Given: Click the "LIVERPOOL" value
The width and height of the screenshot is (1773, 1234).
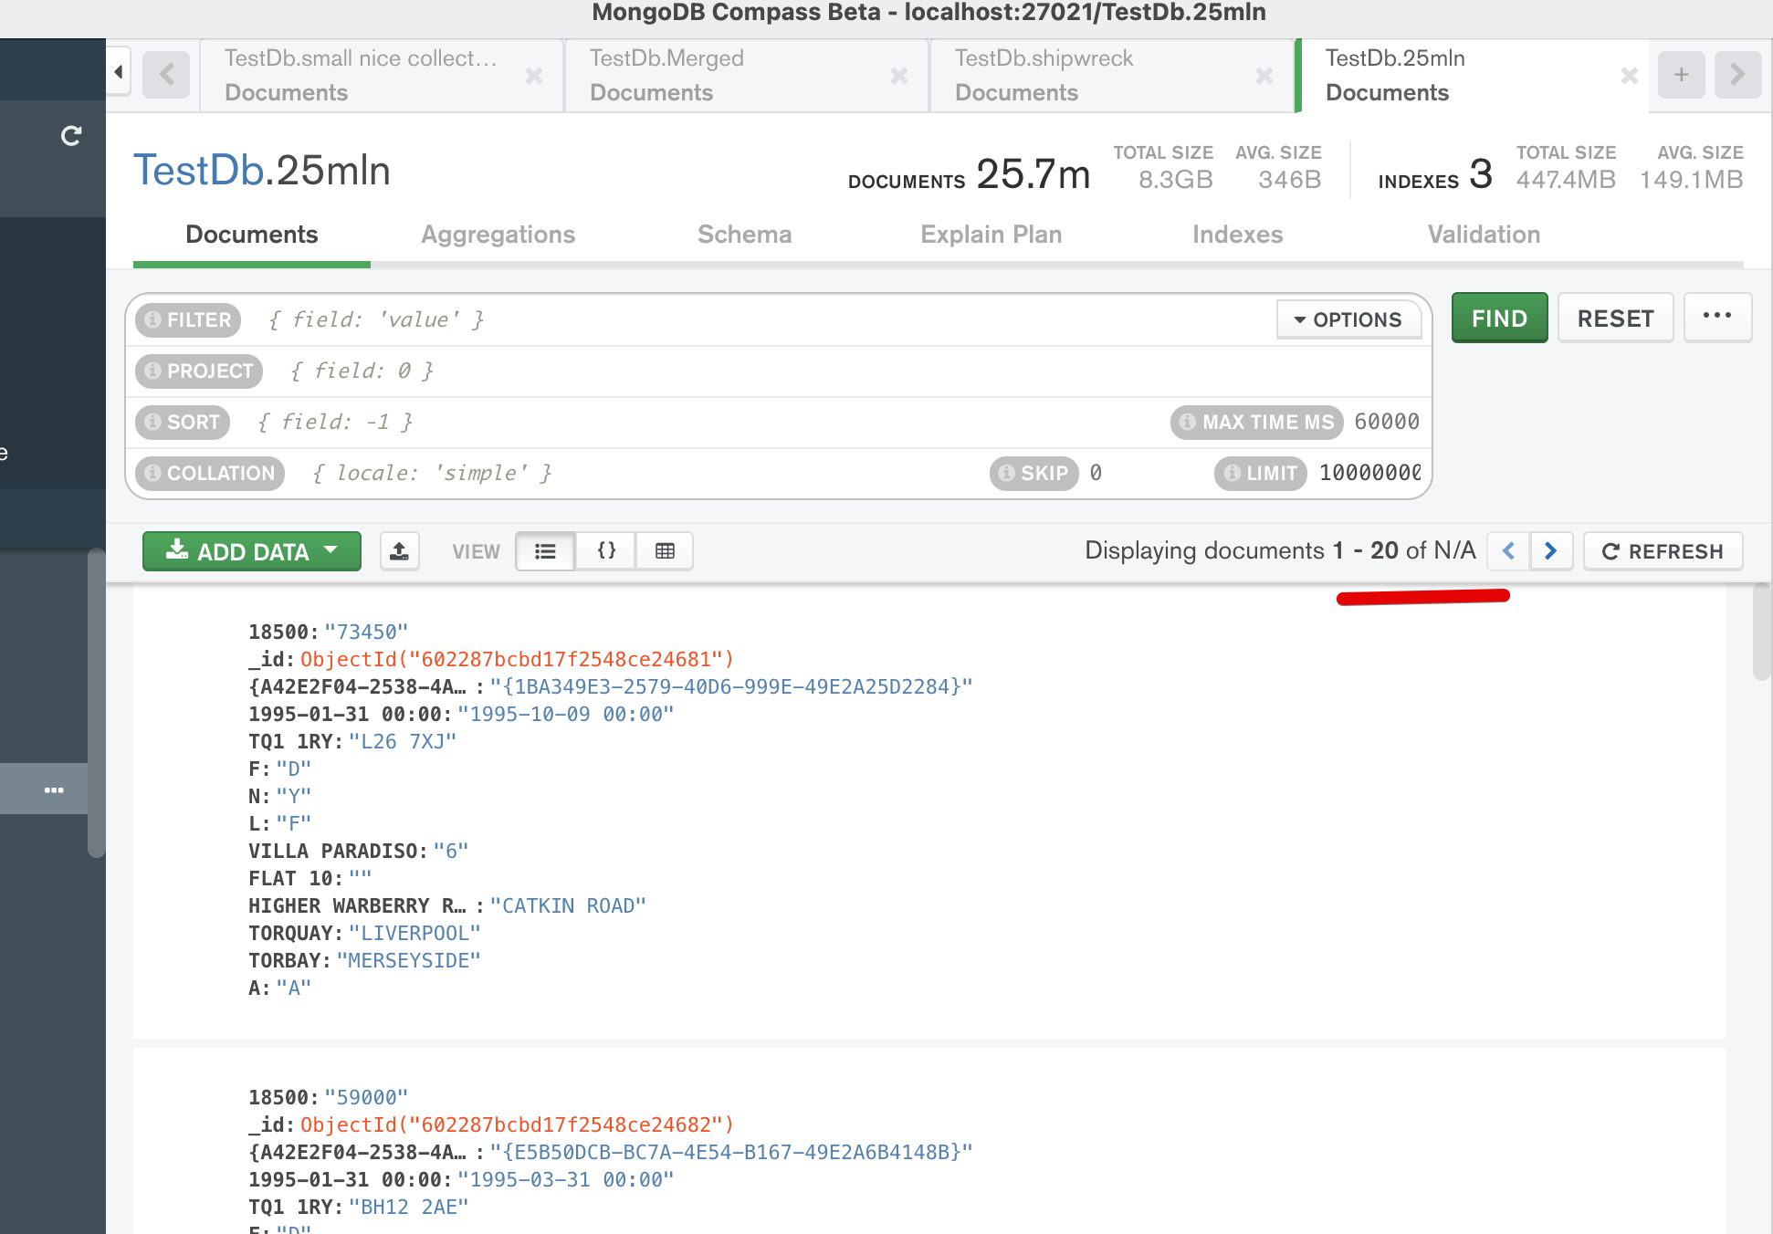Looking at the screenshot, I should [414, 933].
